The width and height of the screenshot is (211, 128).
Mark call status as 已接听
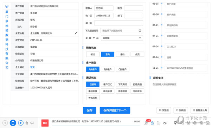pyautogui.click(x=93, y=85)
